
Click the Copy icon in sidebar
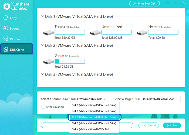click(6, 18)
